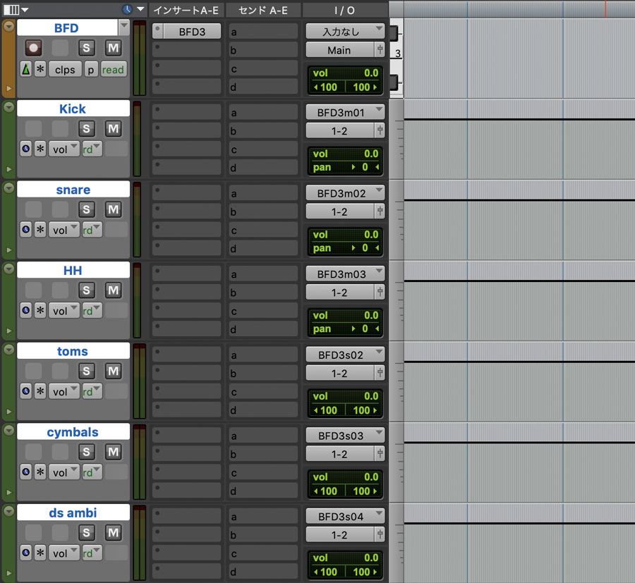This screenshot has height=583, width=635.
Task: Open the BFD track Main output selector
Action: (x=340, y=50)
